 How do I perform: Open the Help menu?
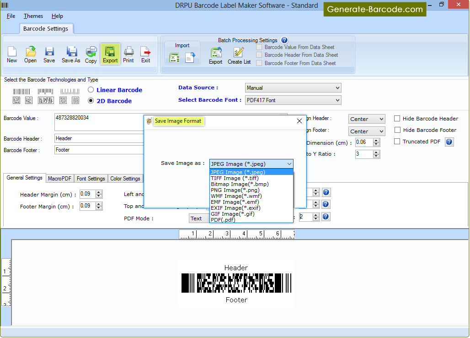click(57, 16)
